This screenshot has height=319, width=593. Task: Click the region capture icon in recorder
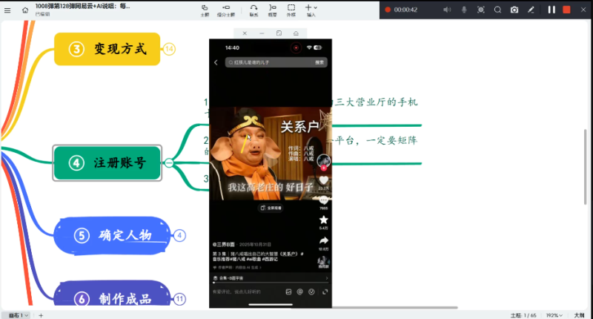pyautogui.click(x=480, y=10)
